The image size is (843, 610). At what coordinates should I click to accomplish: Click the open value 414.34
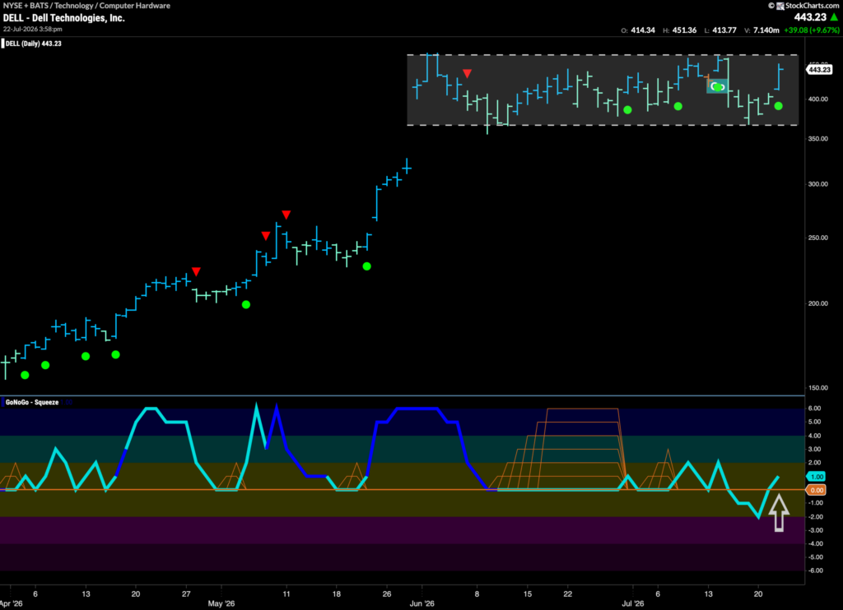click(x=642, y=30)
